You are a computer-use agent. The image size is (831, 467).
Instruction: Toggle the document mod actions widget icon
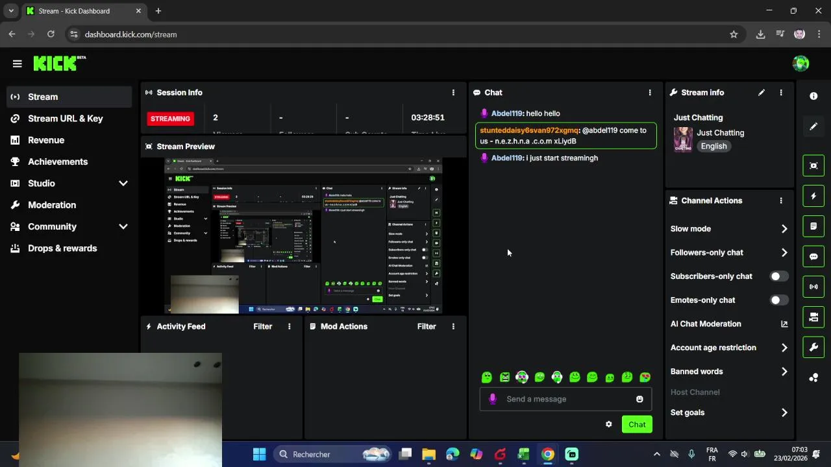tap(813, 226)
